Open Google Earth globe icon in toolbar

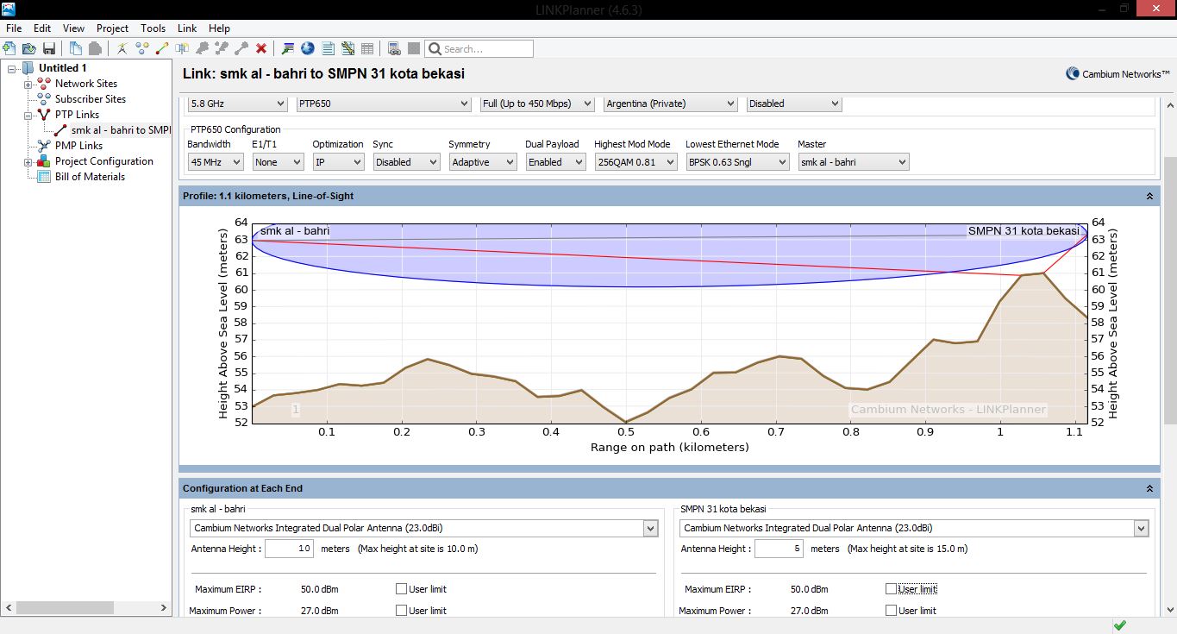click(308, 48)
